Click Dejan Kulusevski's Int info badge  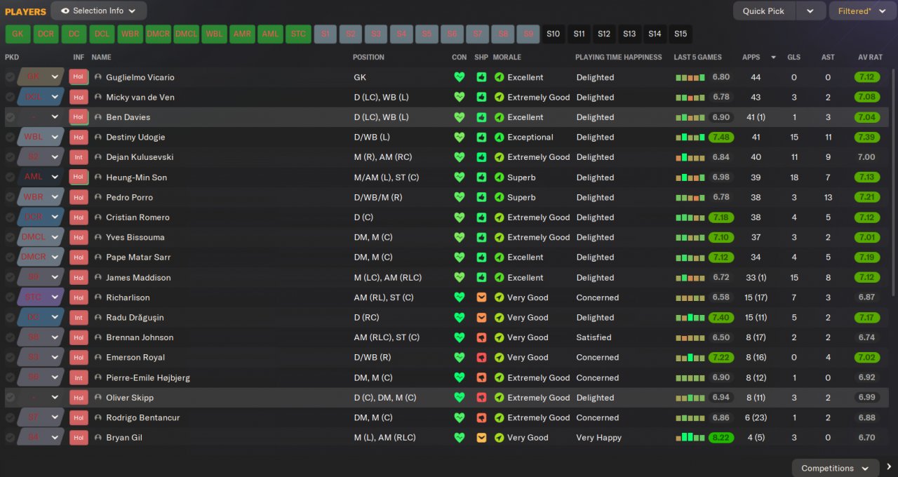(79, 157)
